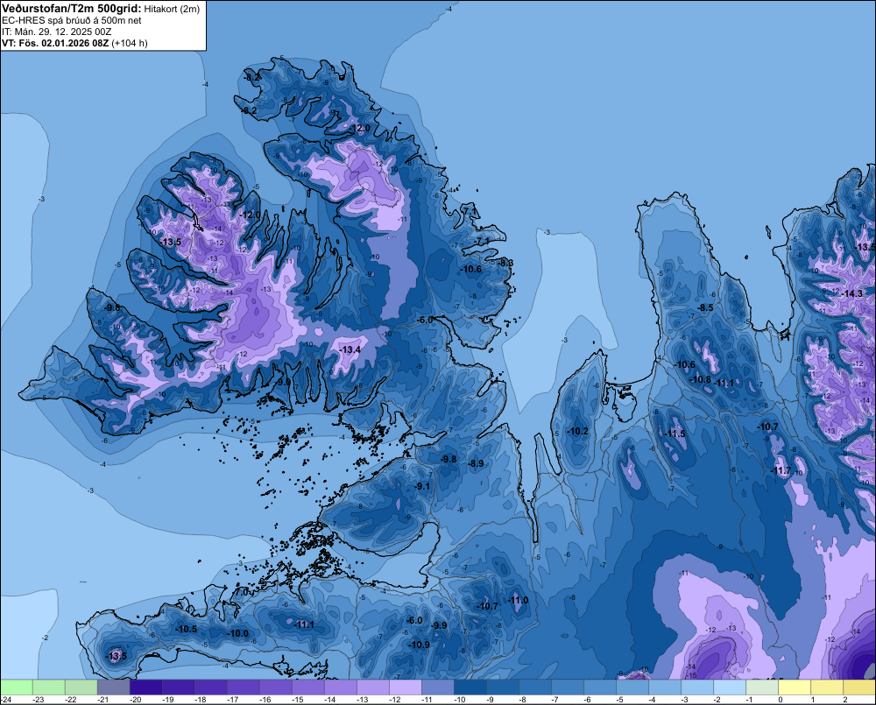Image resolution: width=876 pixels, height=705 pixels.
Task: Click the darkest purple swatch above the -20 label
Action: [145, 687]
